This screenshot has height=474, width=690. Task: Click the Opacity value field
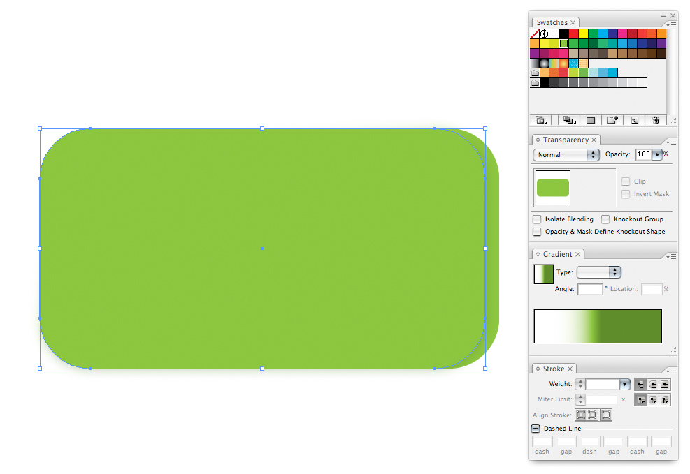[643, 154]
